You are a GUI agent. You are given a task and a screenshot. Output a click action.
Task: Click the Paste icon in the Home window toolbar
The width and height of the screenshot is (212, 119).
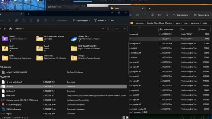tap(24, 20)
